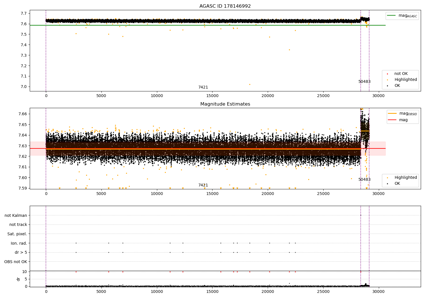The height and width of the screenshot is (298, 425).
Task: Click the 7.63 tick on Magnitude Estimates y-axis
Action: coord(23,146)
